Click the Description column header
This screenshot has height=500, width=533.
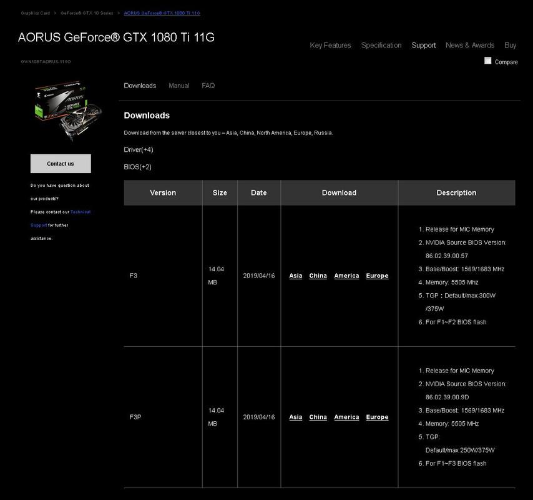coord(456,192)
